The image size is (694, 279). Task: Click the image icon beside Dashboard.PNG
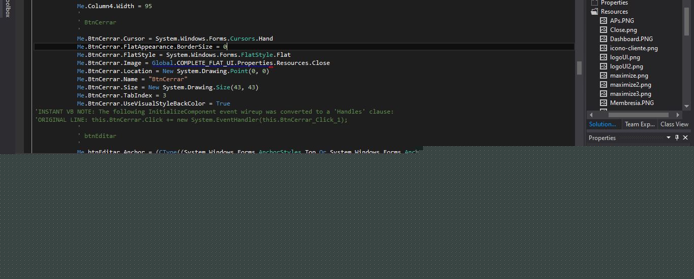tap(604, 39)
